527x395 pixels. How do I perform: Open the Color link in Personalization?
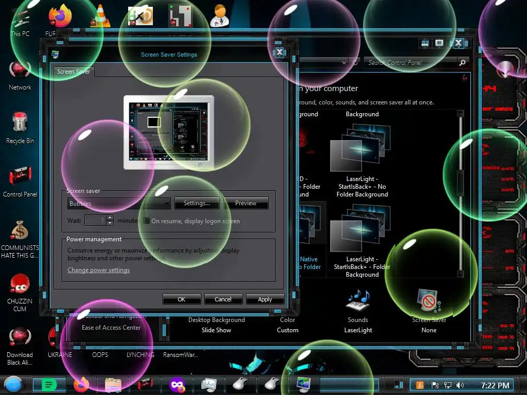coord(287,320)
